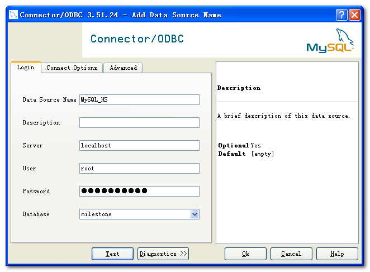Click the Data Source Name field
The image size is (370, 272).
139,99
